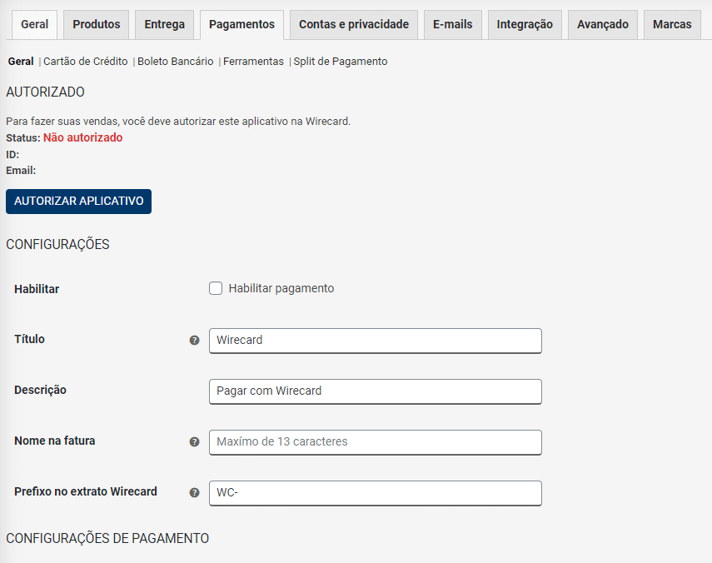This screenshot has height=563, width=712.
Task: Switch to the Produtos tab
Action: click(97, 24)
